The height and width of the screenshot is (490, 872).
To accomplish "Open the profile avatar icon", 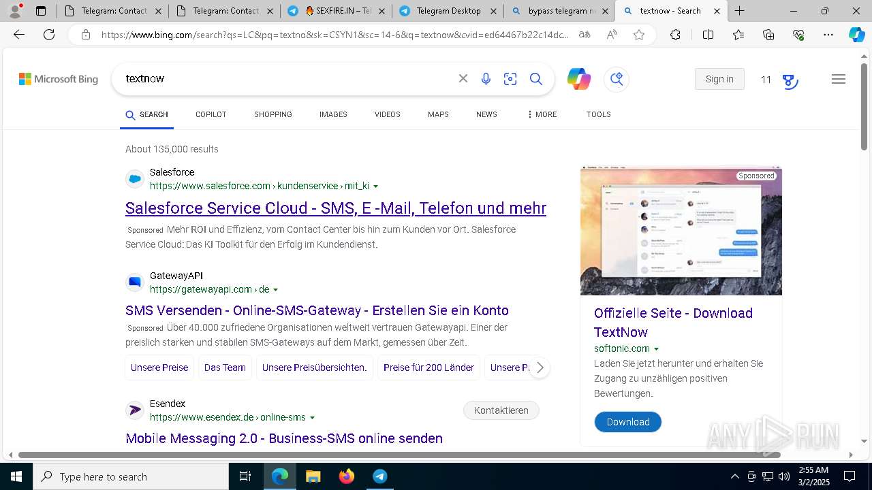I will (15, 11).
